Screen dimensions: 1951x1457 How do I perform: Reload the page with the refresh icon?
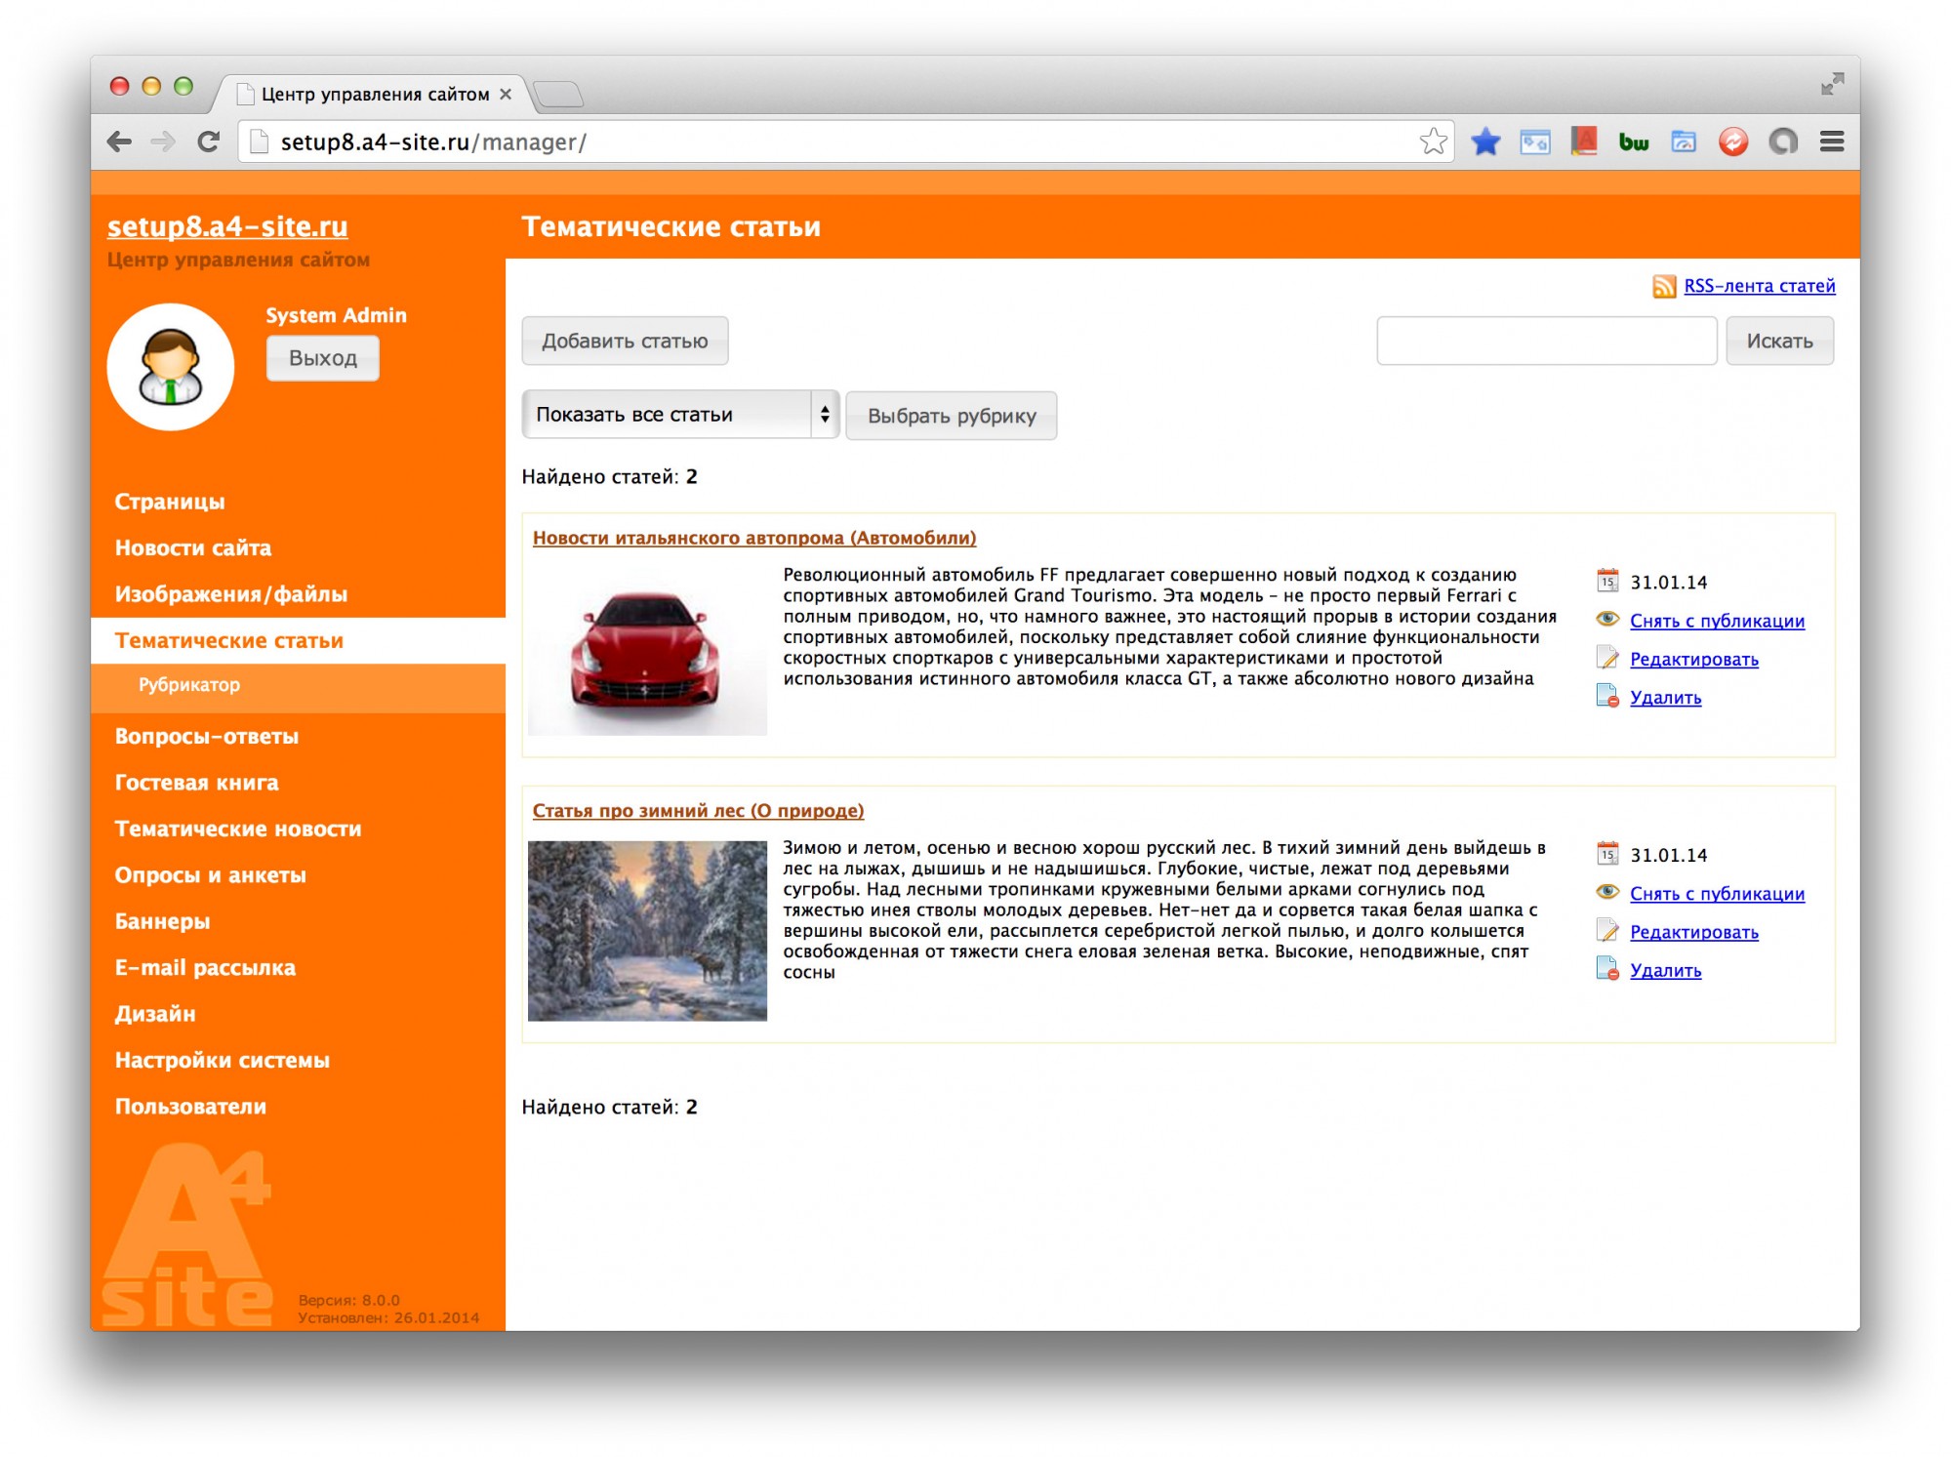click(x=208, y=142)
